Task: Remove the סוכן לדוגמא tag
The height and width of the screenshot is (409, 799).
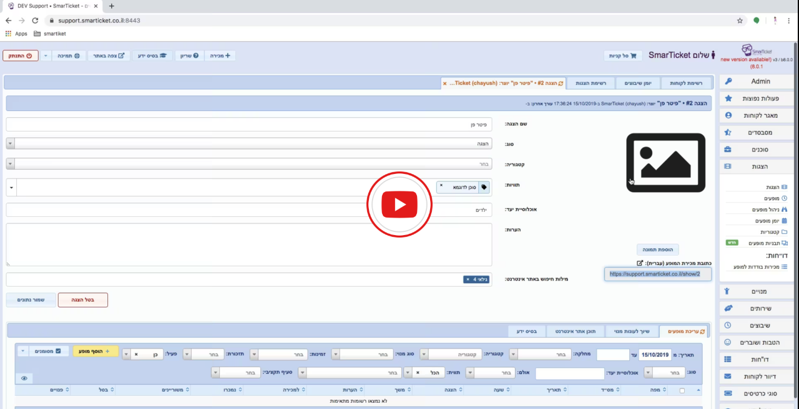Action: [x=441, y=185]
